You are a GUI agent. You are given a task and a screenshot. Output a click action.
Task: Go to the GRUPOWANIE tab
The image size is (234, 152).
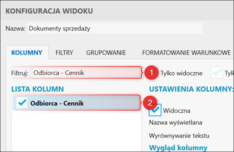coord(106,53)
